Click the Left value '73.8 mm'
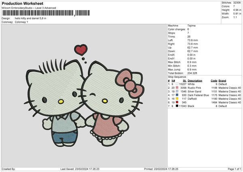 [193, 40]
